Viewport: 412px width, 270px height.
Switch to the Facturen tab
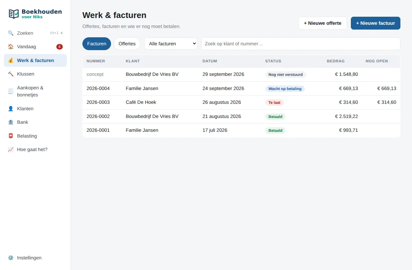coord(97,44)
